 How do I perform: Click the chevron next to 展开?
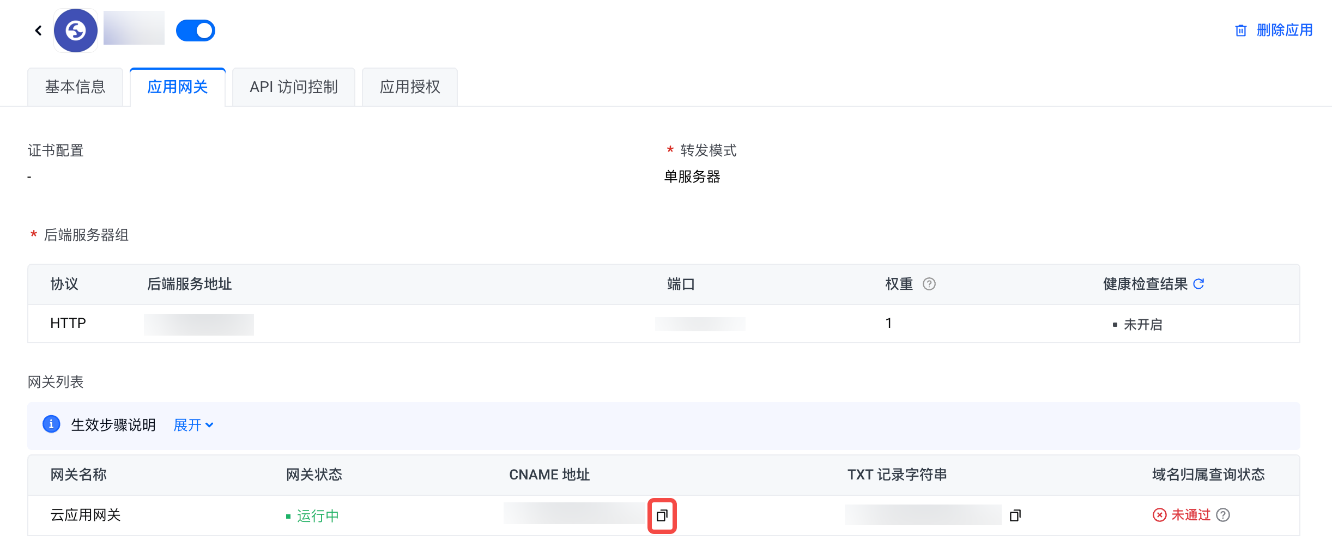(209, 425)
